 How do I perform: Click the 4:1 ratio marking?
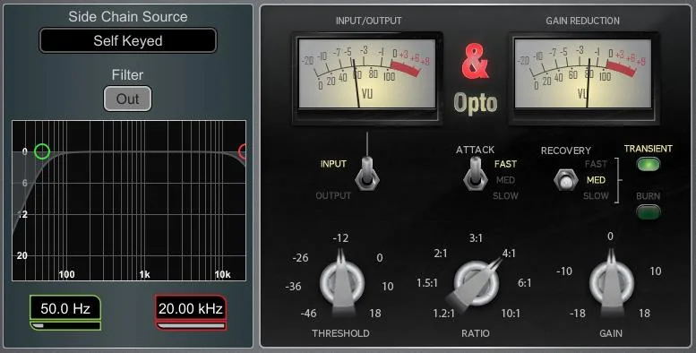509,253
